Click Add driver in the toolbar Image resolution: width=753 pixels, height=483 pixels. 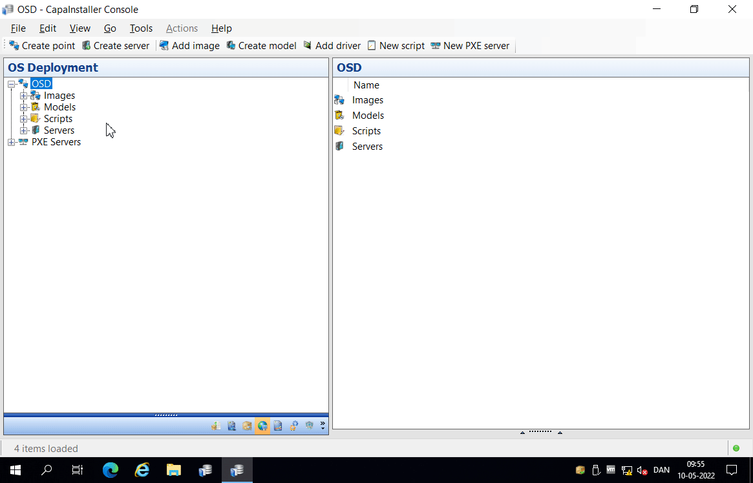332,46
